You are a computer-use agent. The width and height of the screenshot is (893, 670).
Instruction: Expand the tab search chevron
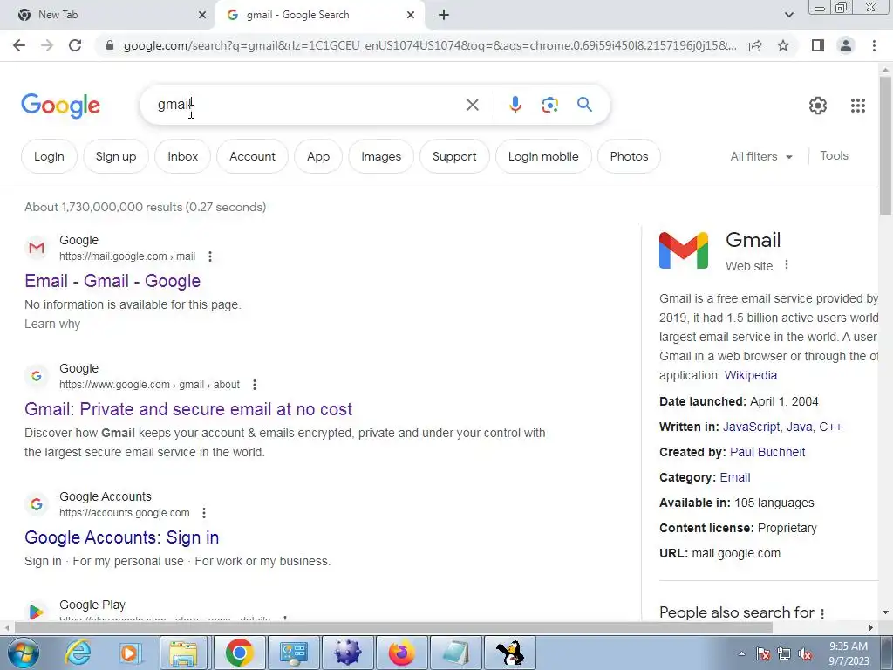tap(788, 15)
